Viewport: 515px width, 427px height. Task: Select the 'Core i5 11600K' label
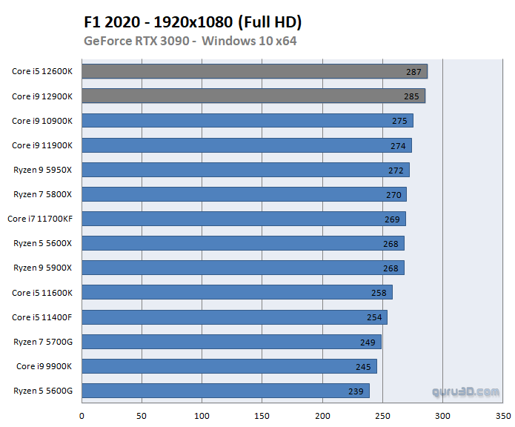42,293
